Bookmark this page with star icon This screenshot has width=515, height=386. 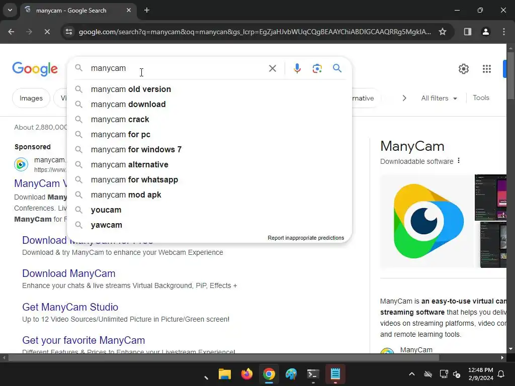[443, 32]
